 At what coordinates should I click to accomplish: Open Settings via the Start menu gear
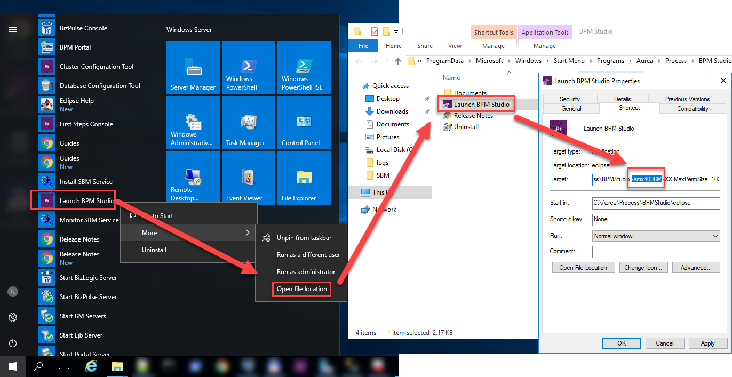click(x=13, y=317)
